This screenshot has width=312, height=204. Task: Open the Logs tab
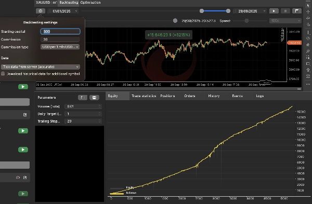pyautogui.click(x=260, y=96)
